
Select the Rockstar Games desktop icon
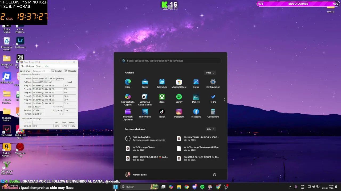tap(7, 150)
